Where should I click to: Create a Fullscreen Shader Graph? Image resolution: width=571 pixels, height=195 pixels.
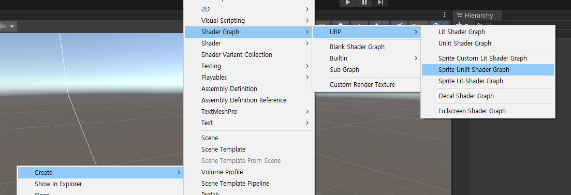pos(488,111)
